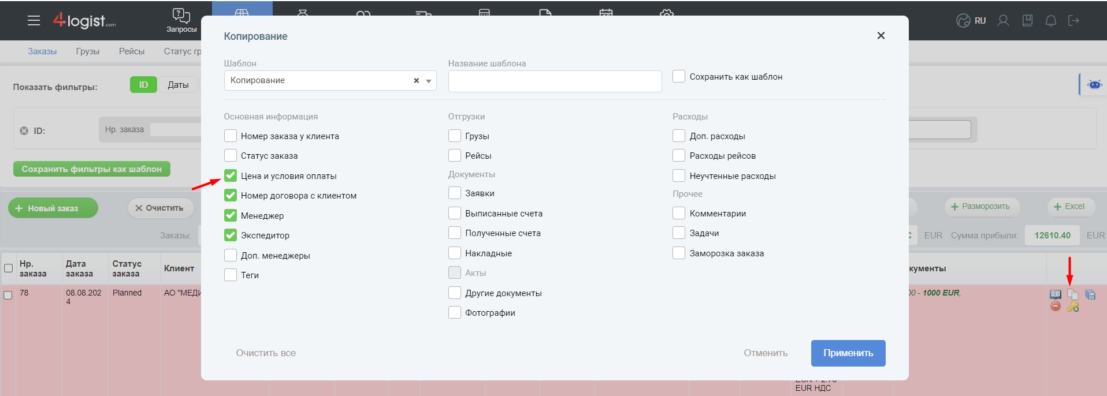Open the chatbot robot assistant
This screenshot has width=1107, height=396.
(1094, 84)
